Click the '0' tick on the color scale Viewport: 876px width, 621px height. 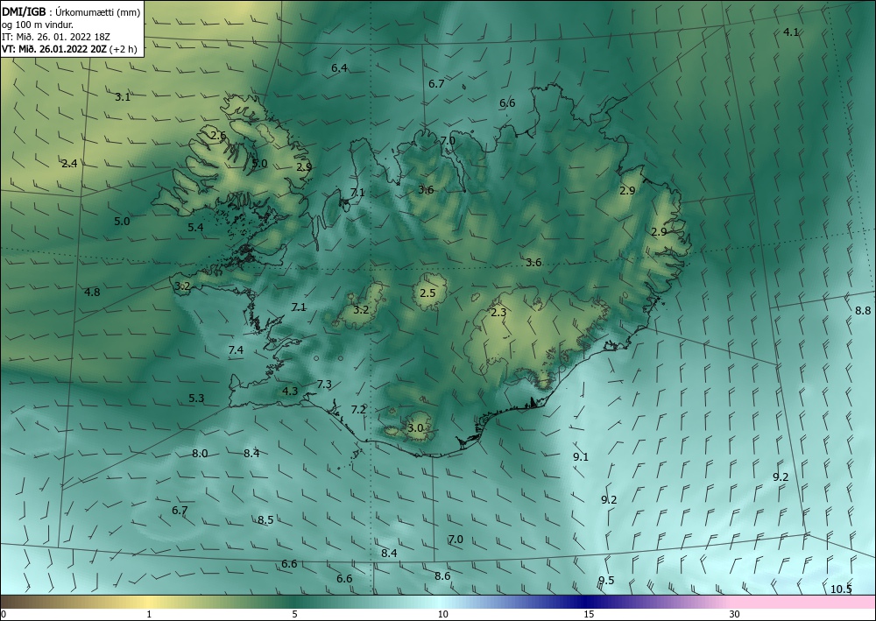pyautogui.click(x=4, y=614)
